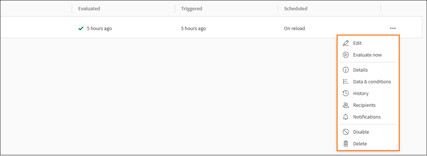The image size is (427, 156).
Task: Click the green check evaluation status icon
Action: [81, 28]
